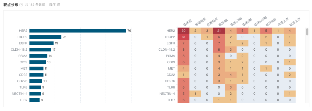The image size is (312, 111).
Task: Click the CLDN-18.2 bar in chart
Action: pyautogui.click(x=40, y=49)
